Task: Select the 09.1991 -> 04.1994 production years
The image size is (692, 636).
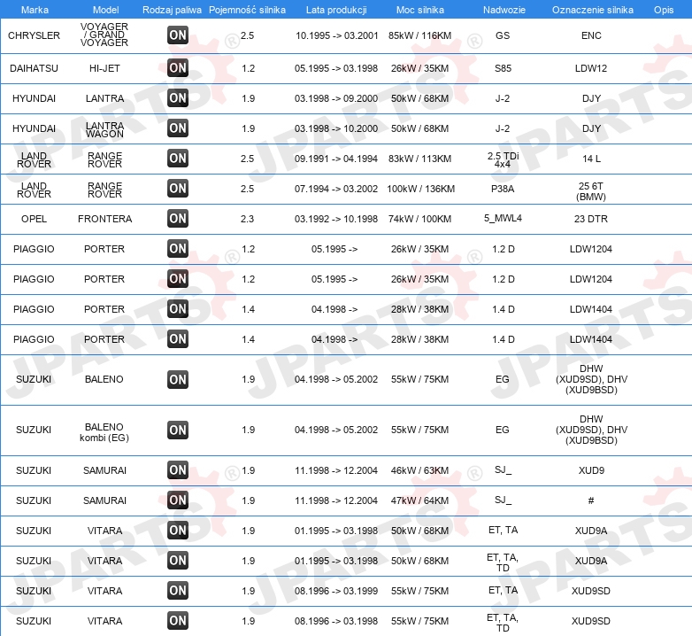Action: click(336, 159)
